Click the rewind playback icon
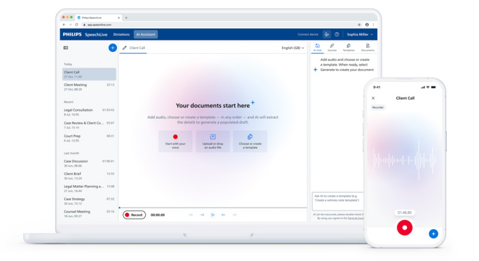 (x=202, y=215)
